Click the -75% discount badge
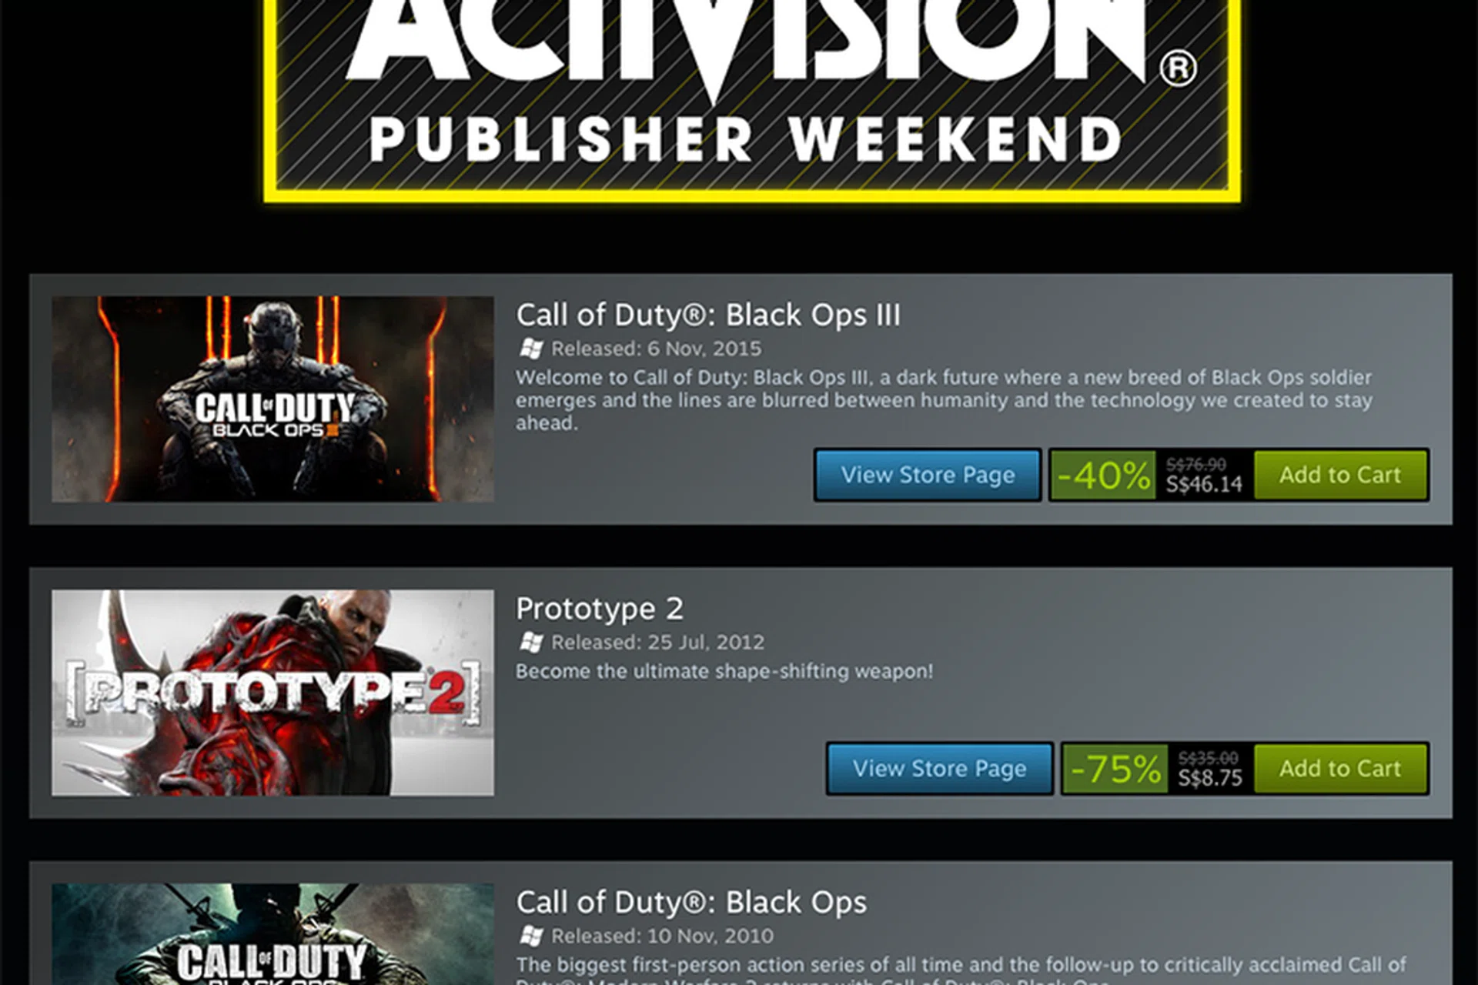The width and height of the screenshot is (1478, 985). pyautogui.click(x=1115, y=768)
